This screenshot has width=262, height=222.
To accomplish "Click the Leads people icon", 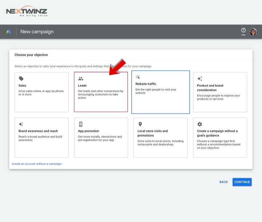I will [81, 78].
